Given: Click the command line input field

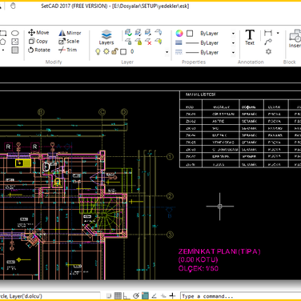Looking at the screenshot, I should pyautogui.click(x=241, y=296).
